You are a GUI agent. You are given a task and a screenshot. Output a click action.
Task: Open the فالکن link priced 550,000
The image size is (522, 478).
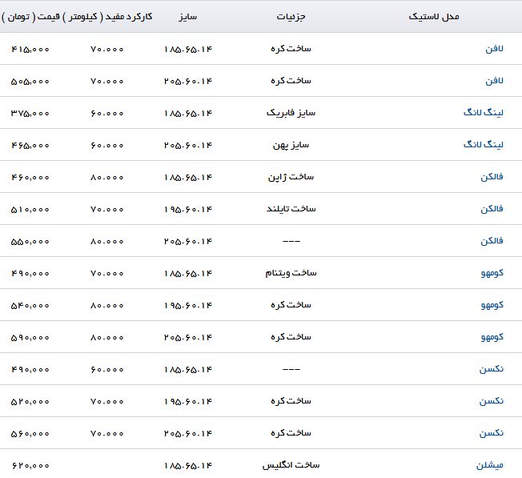[x=492, y=241]
